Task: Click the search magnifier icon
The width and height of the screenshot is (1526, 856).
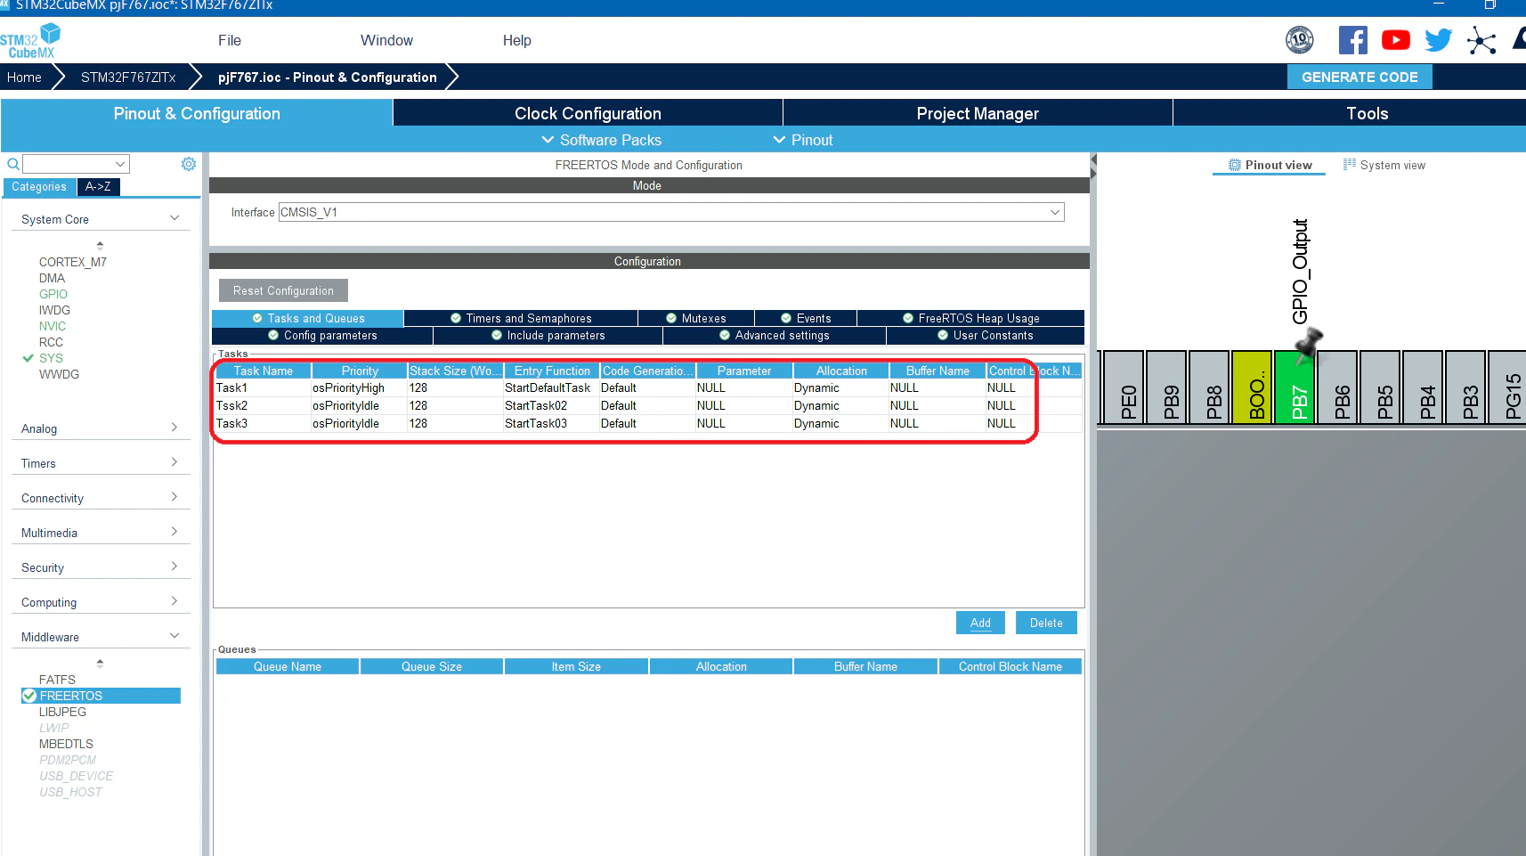Action: pyautogui.click(x=13, y=164)
